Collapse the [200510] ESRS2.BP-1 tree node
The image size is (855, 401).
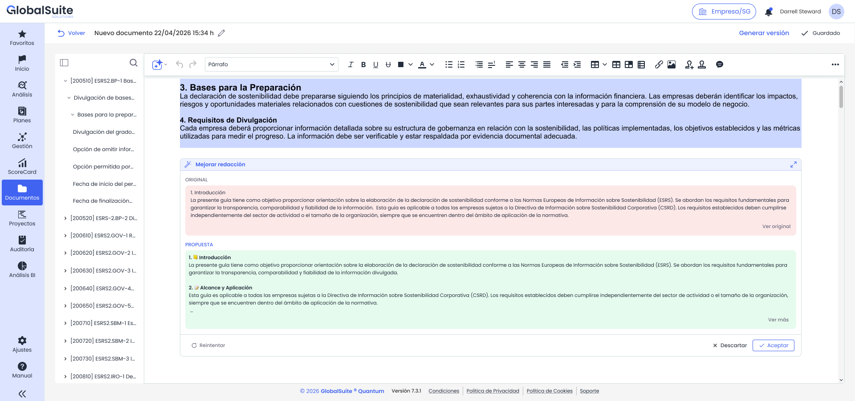(x=65, y=81)
